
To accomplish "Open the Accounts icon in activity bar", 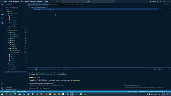I will pyautogui.click(x=2, y=84).
